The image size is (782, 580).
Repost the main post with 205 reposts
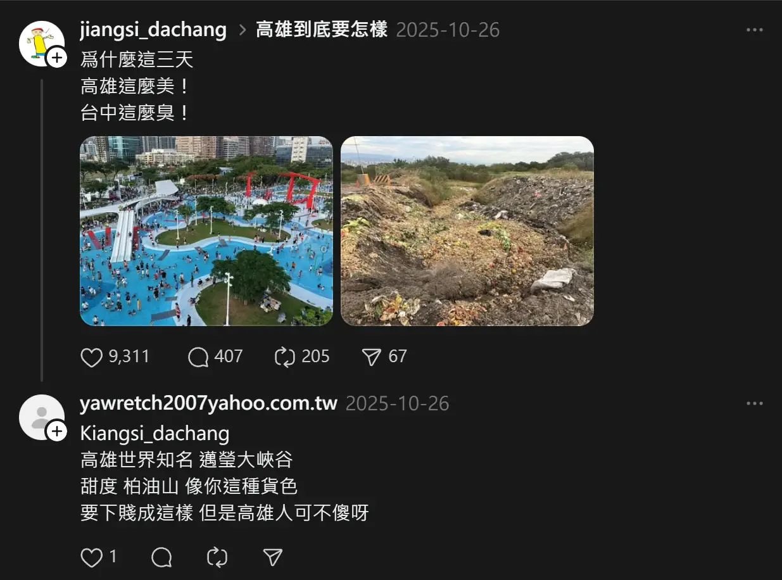click(x=285, y=357)
